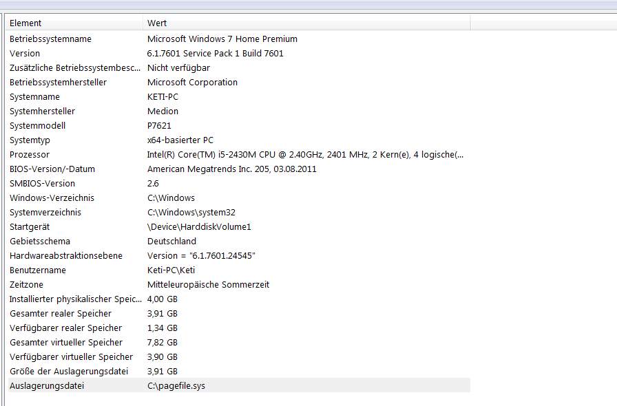Image resolution: width=617 pixels, height=406 pixels.
Task: Click the KETI-PC value
Action: coord(163,97)
